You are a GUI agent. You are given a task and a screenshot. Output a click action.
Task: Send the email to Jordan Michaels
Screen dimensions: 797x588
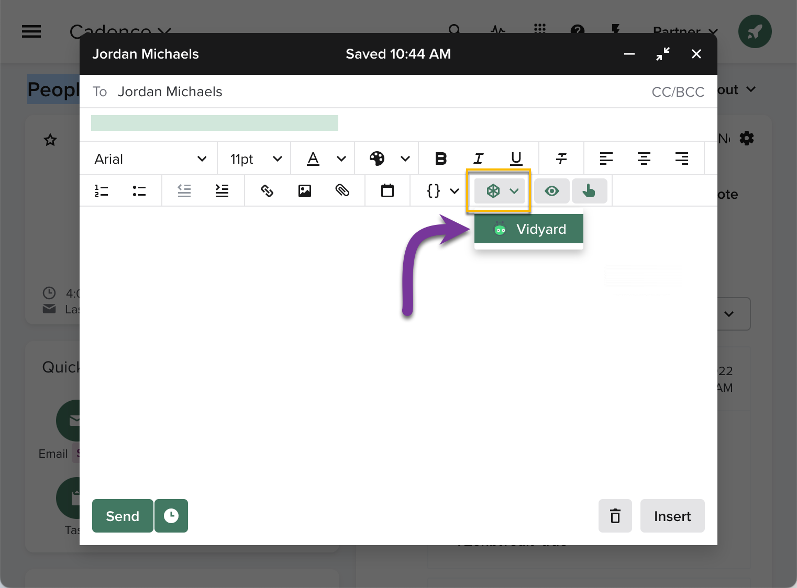click(122, 516)
